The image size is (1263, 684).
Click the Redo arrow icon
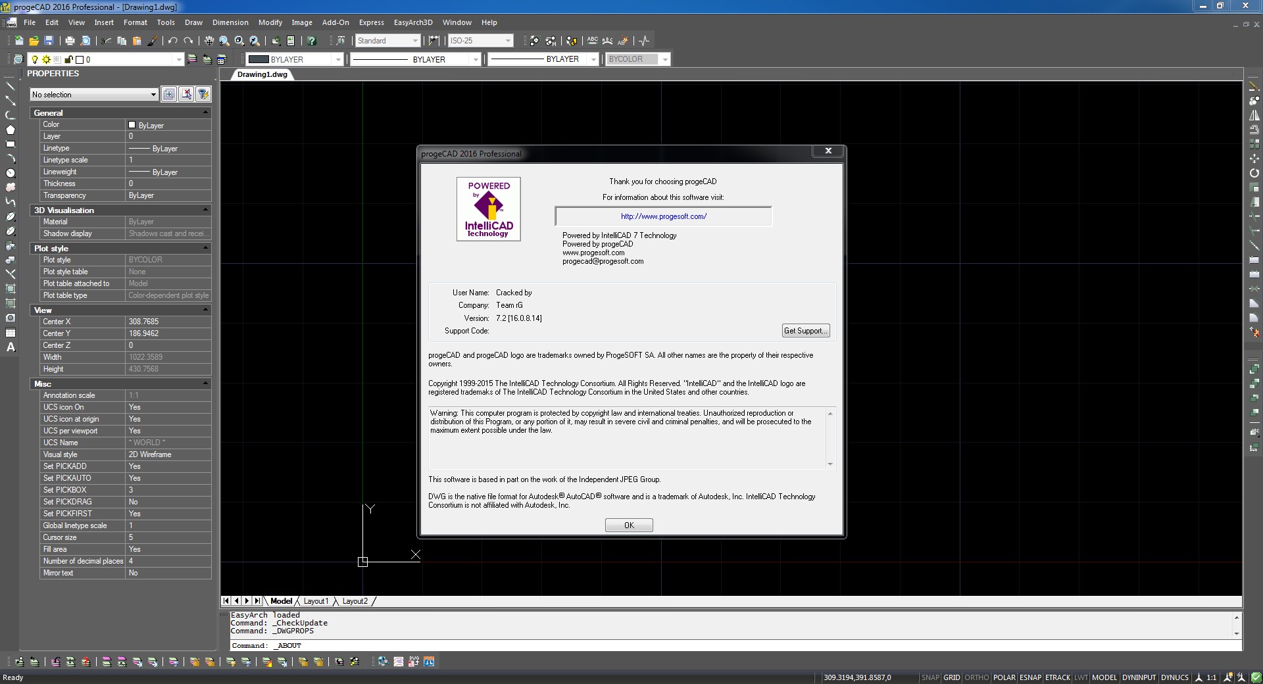(x=188, y=41)
